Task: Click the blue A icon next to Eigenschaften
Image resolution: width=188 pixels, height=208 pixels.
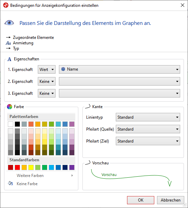Action: pyautogui.click(x=9, y=59)
